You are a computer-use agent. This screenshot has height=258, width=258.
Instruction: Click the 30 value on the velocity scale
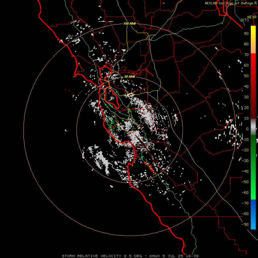coord(246,97)
